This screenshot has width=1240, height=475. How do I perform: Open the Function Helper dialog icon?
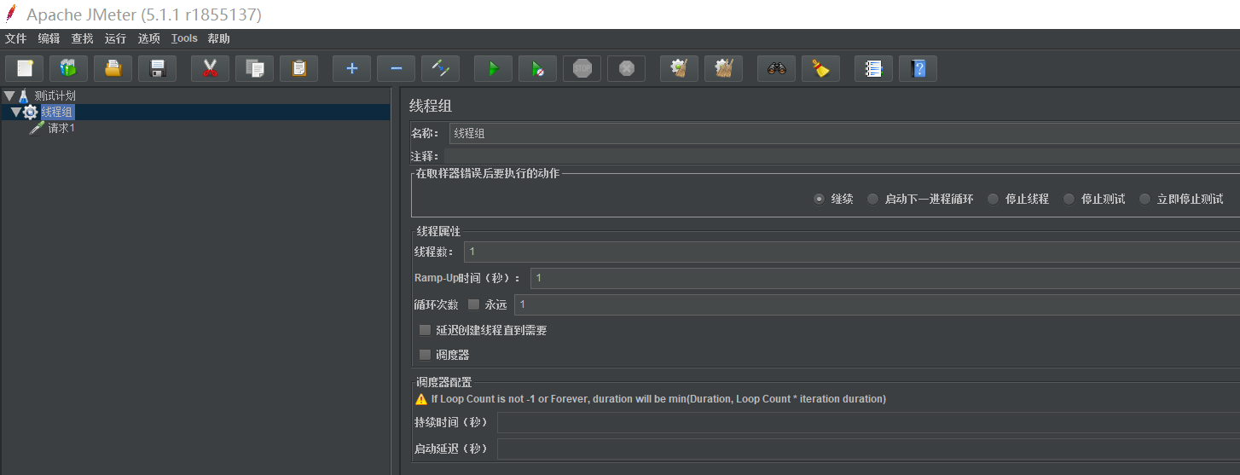pos(873,68)
